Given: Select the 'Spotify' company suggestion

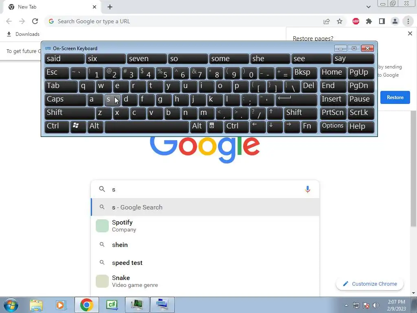Looking at the screenshot, I should coord(205,226).
